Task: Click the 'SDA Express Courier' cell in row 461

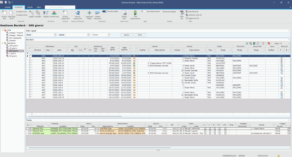Action: point(161,66)
